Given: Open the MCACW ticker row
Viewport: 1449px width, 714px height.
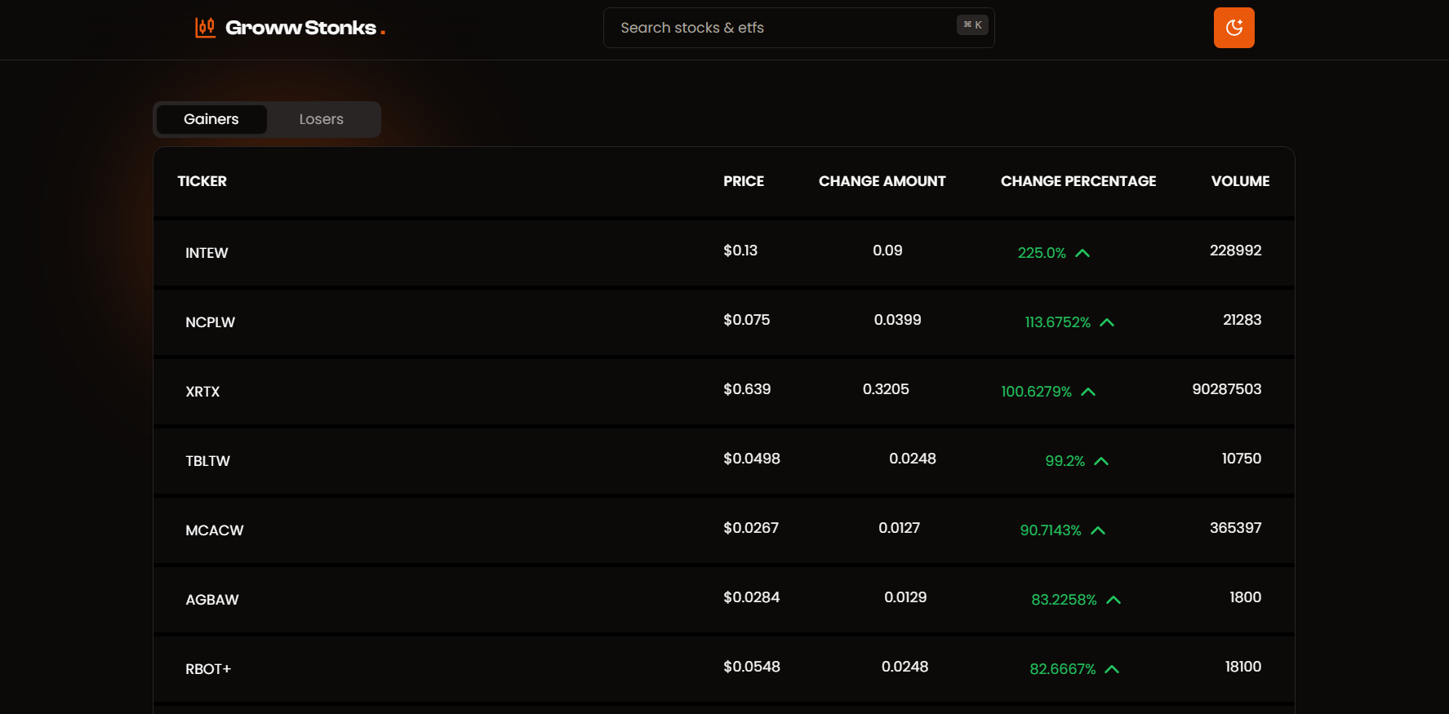Looking at the screenshot, I should pyautogui.click(x=723, y=530).
